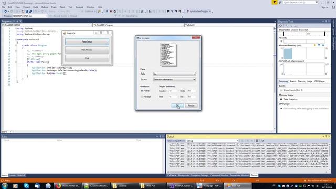The height and width of the screenshot is (189, 336).
Task: Click the Take Snapshot link
Action: (290, 99)
